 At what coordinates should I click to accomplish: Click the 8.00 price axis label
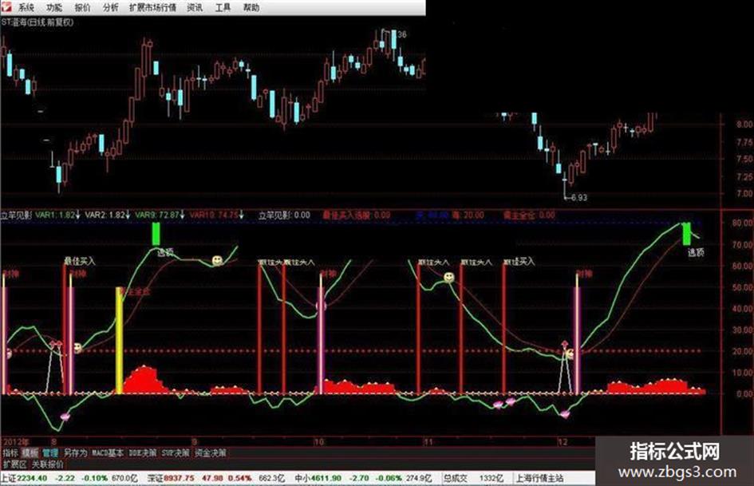point(744,124)
